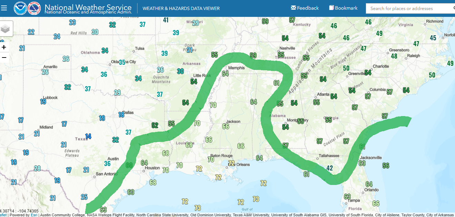The height and width of the screenshot is (217, 455).
Task: Click the National Weather Service title text
Action: tap(88, 7)
